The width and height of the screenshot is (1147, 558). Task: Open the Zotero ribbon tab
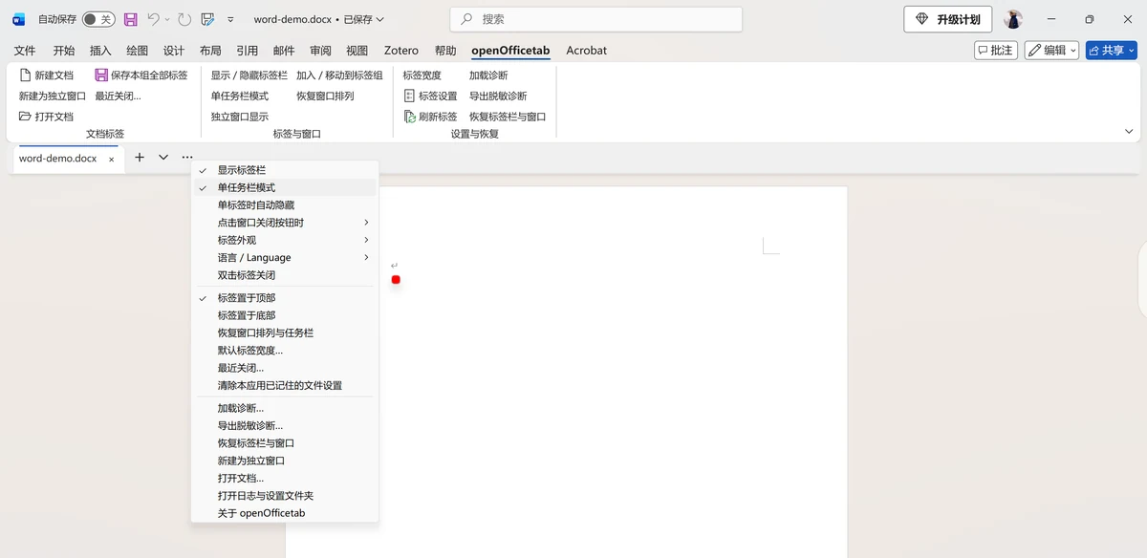coord(401,51)
